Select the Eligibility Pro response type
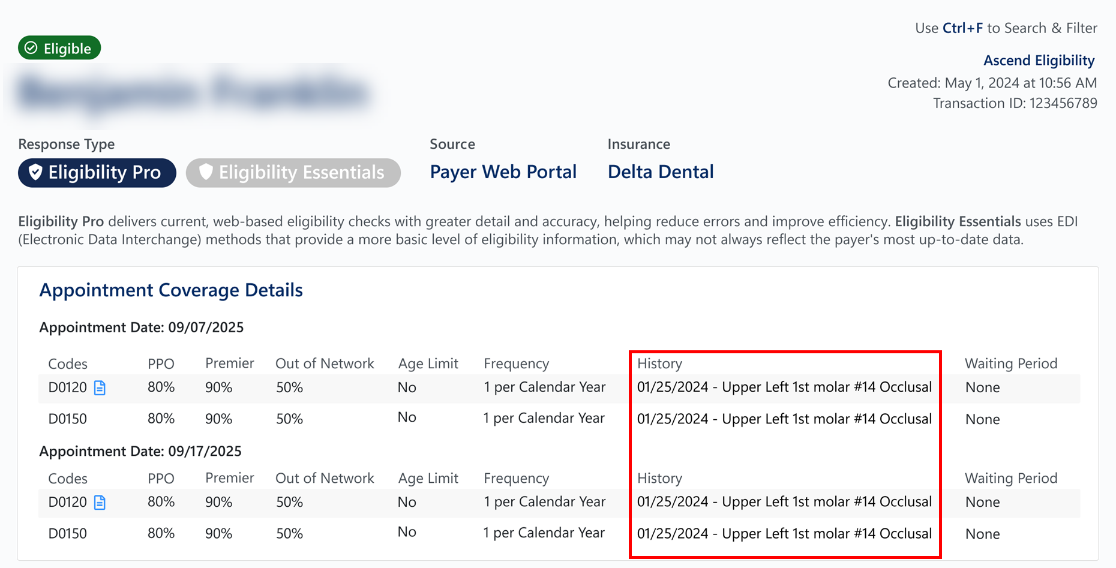This screenshot has width=1116, height=568. 97,173
